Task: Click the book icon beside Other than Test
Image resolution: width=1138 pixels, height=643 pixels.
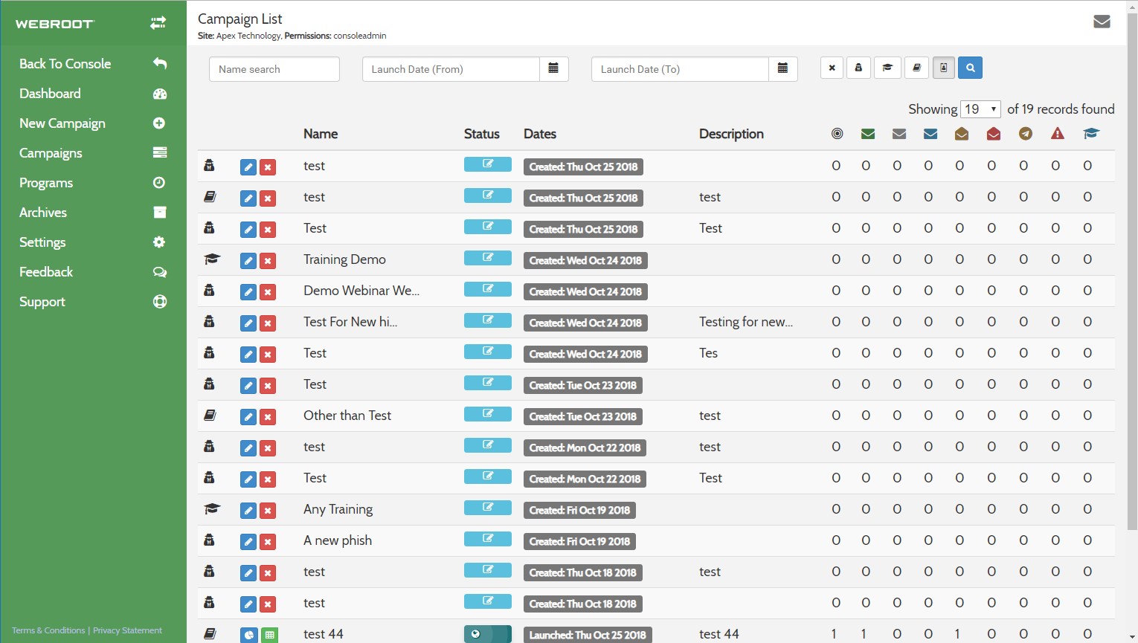Action: point(210,416)
